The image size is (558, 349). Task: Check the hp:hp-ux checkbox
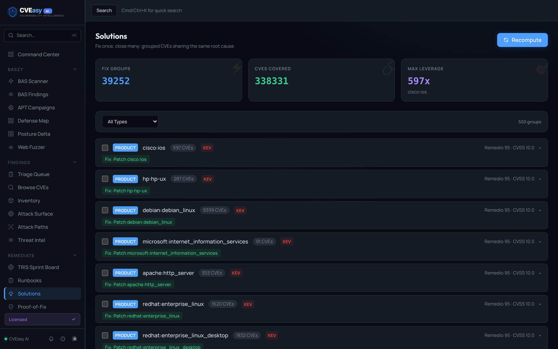[x=105, y=179]
